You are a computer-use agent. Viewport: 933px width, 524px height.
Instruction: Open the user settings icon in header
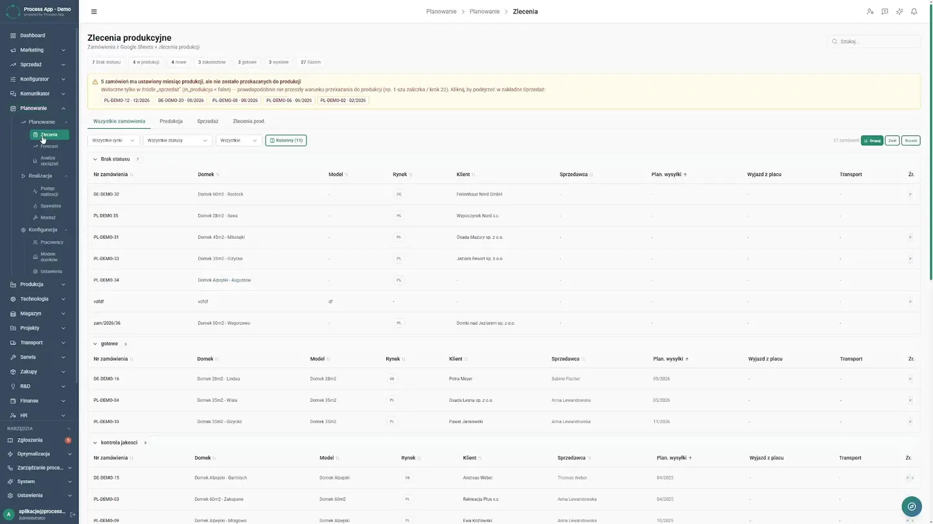click(870, 12)
